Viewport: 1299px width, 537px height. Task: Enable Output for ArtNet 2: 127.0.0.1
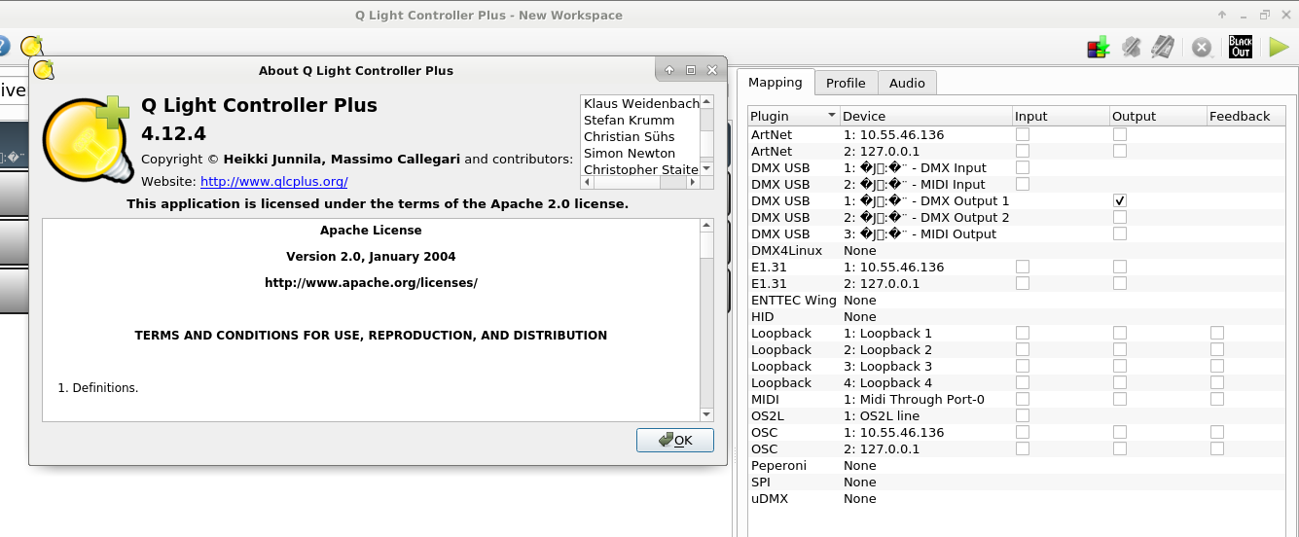pos(1120,151)
